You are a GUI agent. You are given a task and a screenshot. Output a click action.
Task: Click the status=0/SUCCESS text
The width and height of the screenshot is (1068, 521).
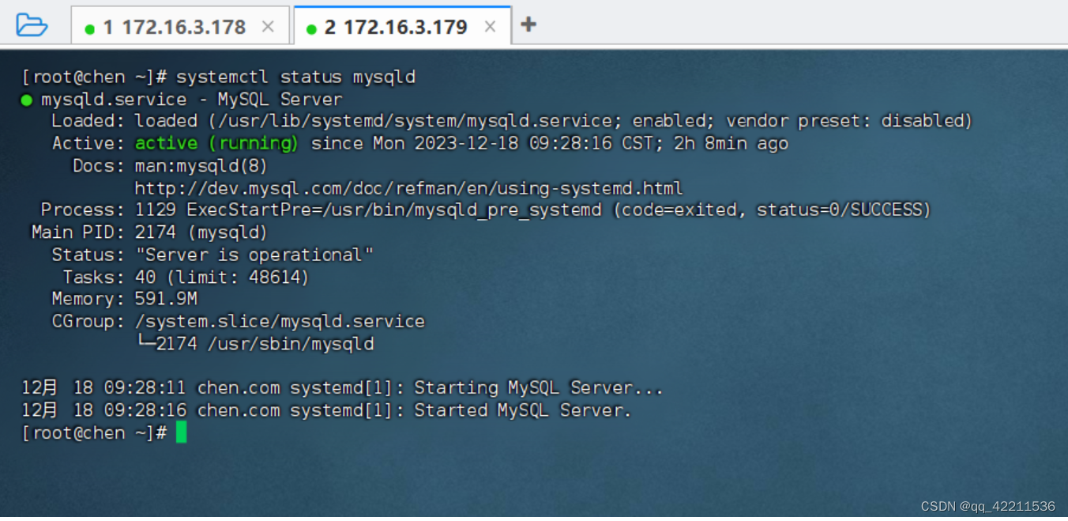[840, 210]
